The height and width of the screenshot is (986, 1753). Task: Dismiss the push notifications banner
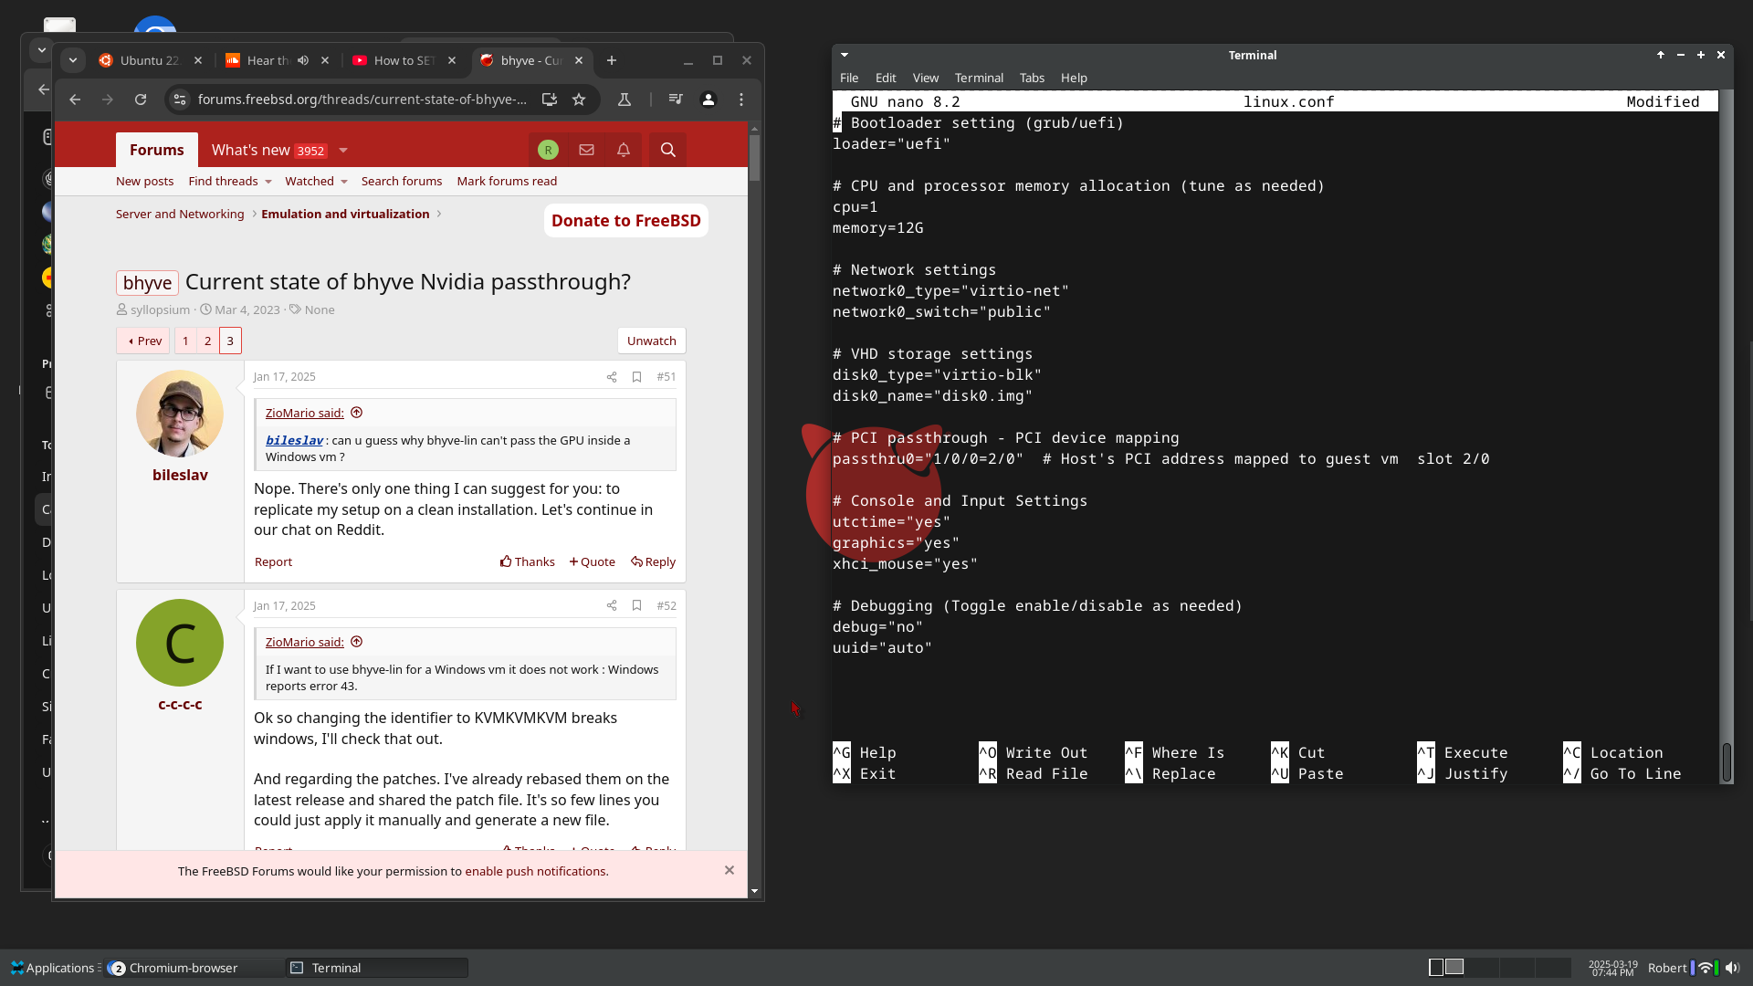click(x=729, y=870)
